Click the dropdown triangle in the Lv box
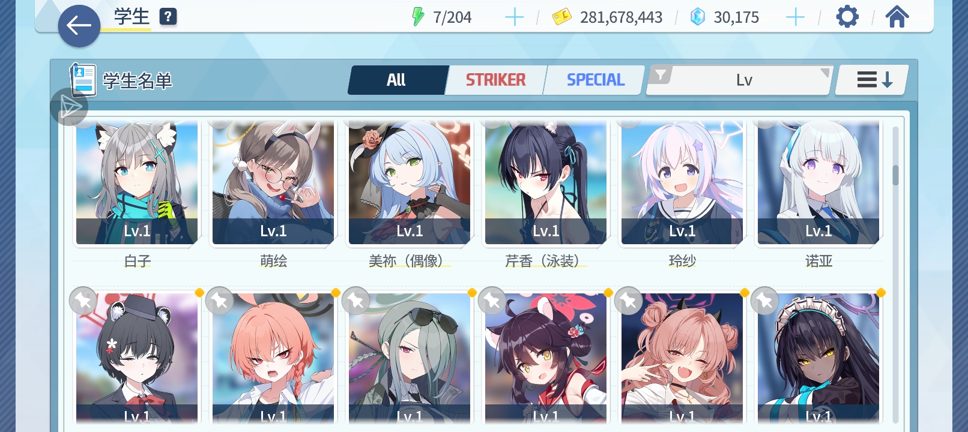 click(824, 73)
